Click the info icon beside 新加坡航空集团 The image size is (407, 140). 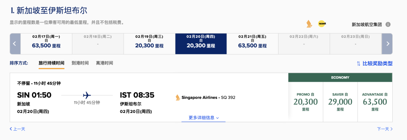[x=388, y=24]
